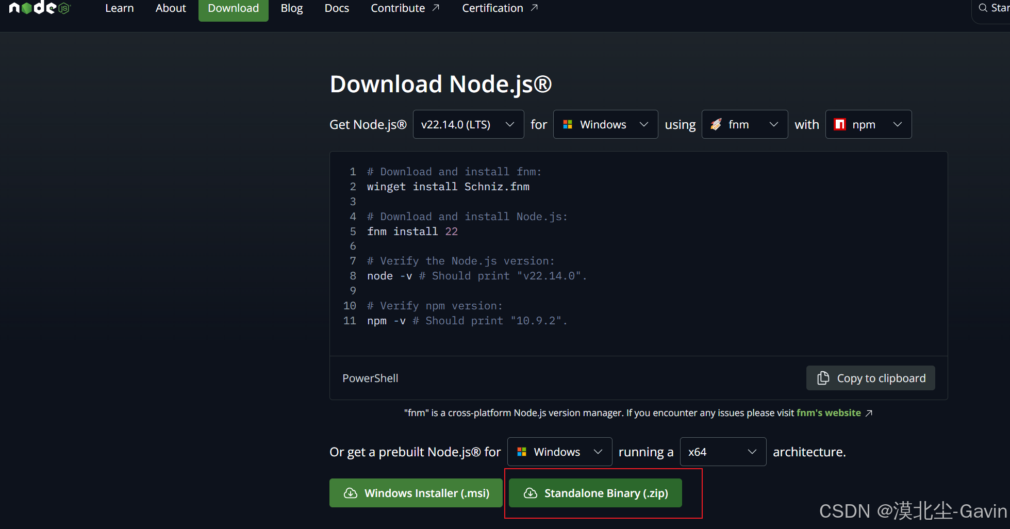Open the fnm installer method dropdown
The height and width of the screenshot is (529, 1010).
pos(744,124)
